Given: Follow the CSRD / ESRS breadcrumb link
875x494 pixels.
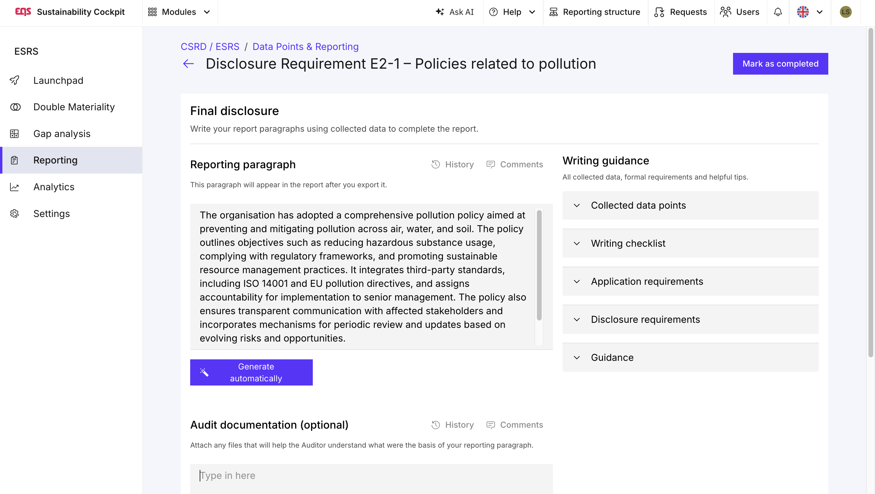Looking at the screenshot, I should point(210,46).
